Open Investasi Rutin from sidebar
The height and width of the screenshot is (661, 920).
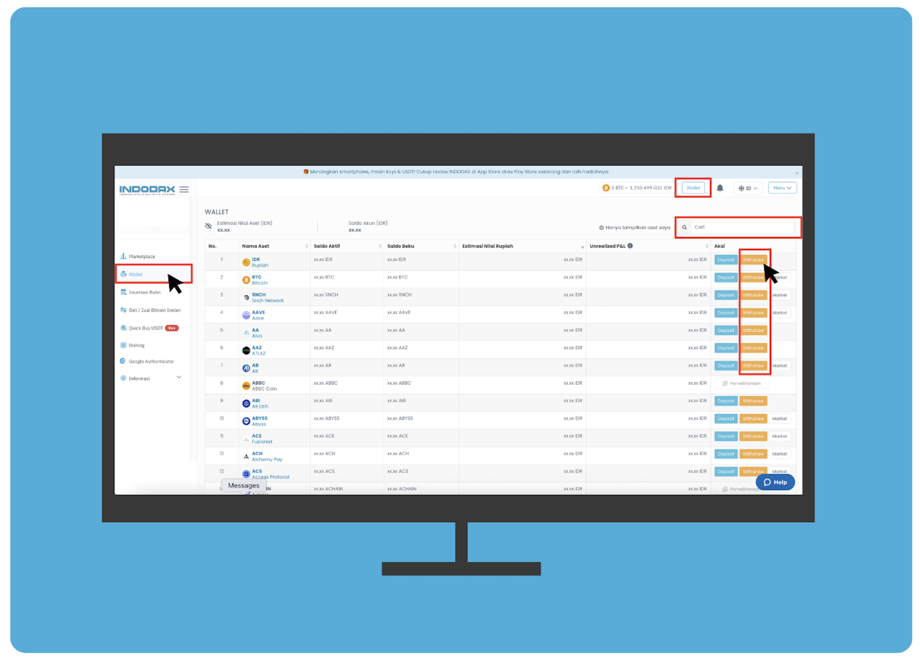(x=144, y=292)
